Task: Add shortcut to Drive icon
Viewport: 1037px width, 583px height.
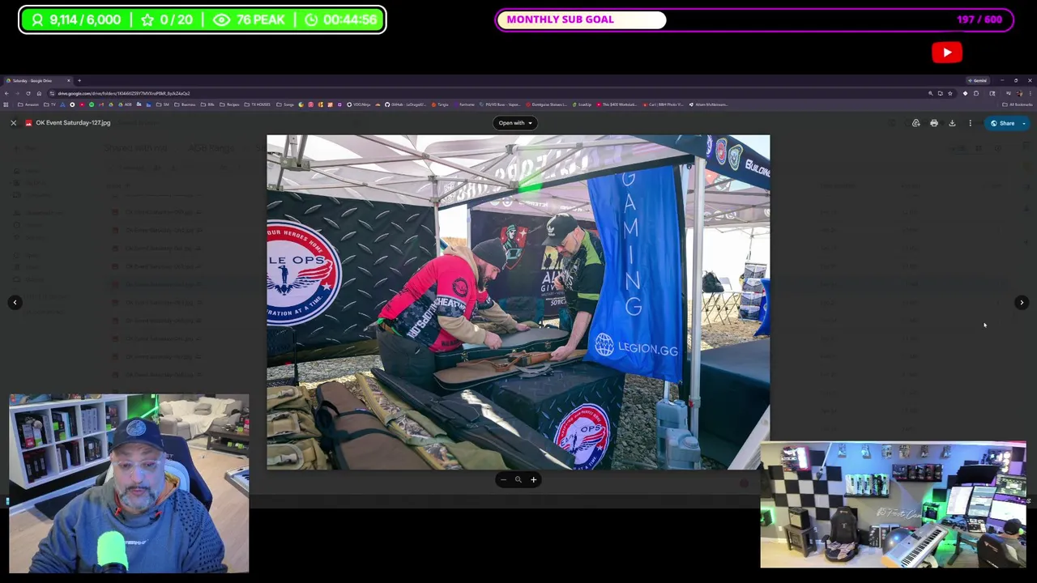Action: tap(915, 123)
